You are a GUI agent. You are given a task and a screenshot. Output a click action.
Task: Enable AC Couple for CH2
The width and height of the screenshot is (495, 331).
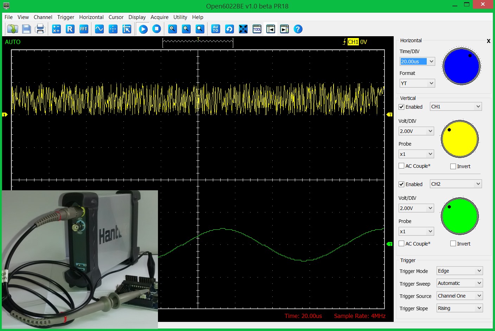pos(401,243)
